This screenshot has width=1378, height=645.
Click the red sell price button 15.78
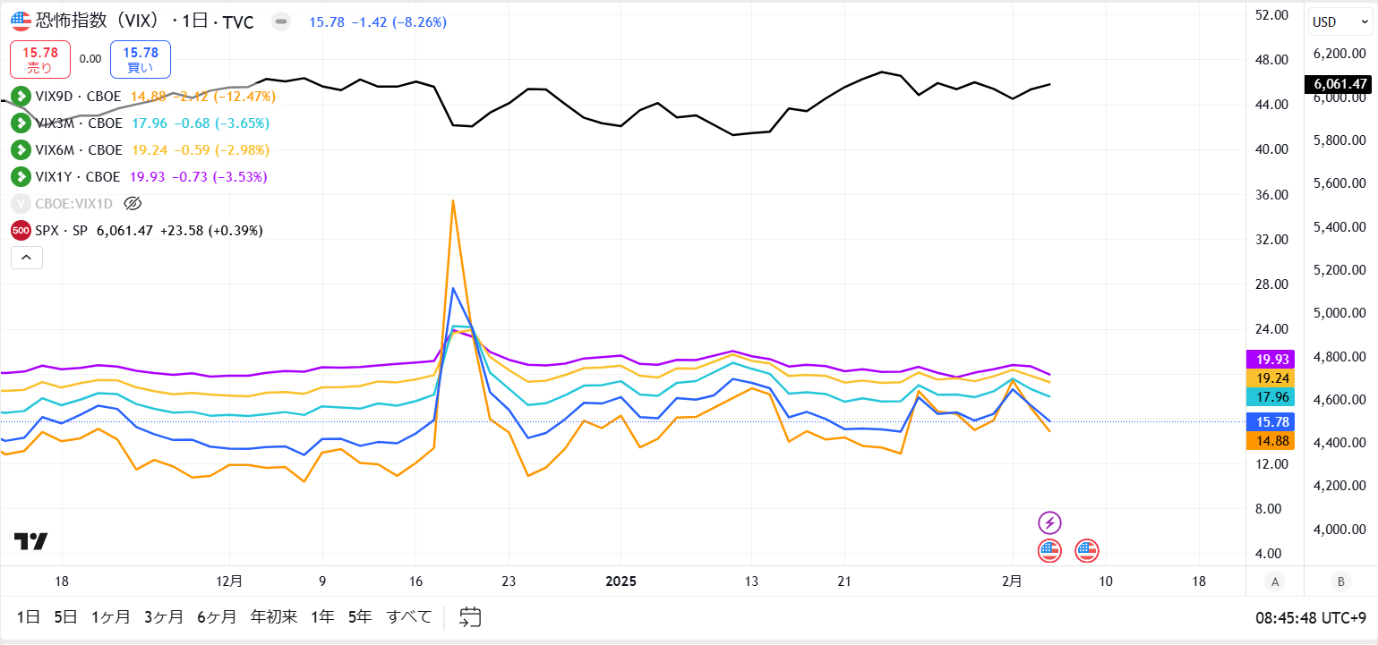(x=40, y=59)
